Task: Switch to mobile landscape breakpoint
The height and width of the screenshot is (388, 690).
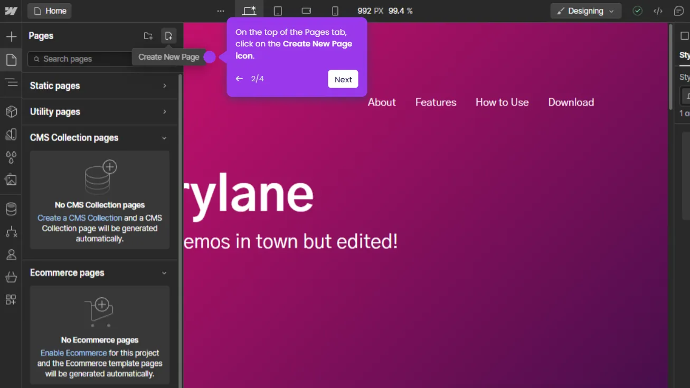Action: point(306,11)
